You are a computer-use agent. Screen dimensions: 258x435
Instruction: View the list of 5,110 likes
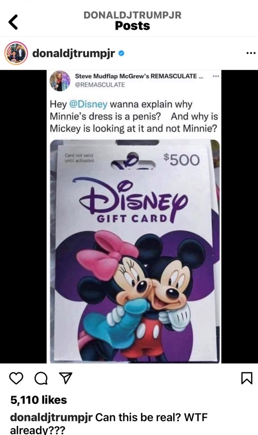coord(39,400)
